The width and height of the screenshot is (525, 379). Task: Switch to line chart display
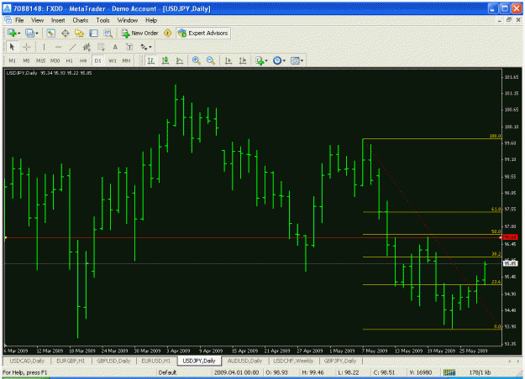point(180,60)
